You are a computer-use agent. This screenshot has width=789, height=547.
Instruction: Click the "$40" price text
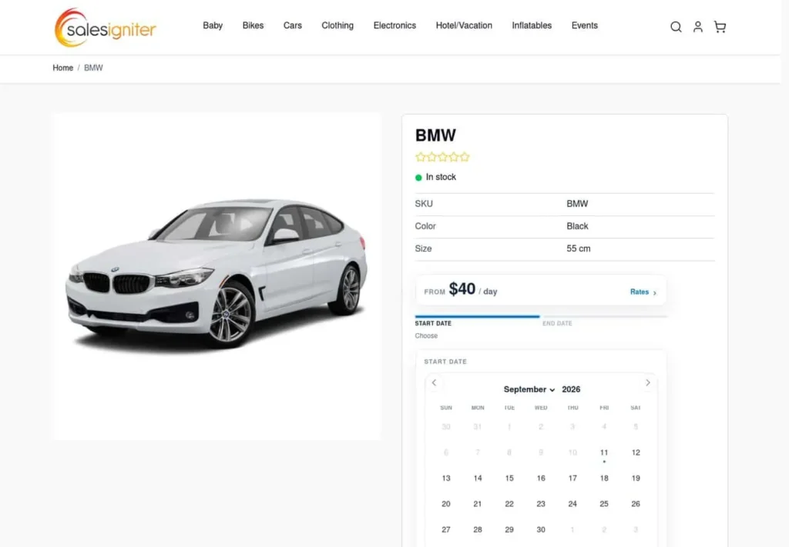462,289
